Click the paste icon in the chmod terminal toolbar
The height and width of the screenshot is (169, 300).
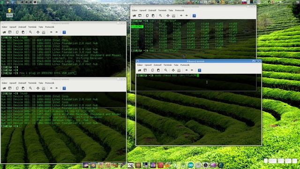(158, 70)
